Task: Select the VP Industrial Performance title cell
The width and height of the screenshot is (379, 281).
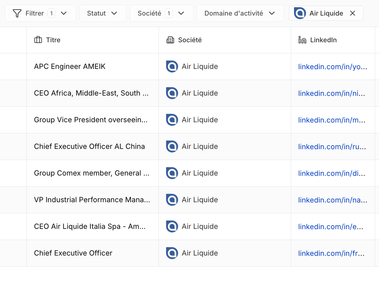Action: pyautogui.click(x=92, y=200)
